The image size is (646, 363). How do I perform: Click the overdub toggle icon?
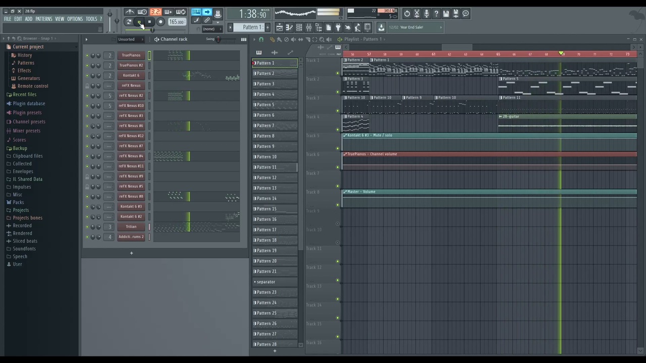tap(168, 13)
